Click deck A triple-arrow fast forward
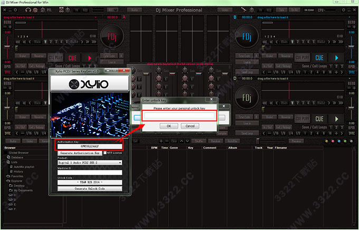This screenshot has width=359, height=230. 94,42
